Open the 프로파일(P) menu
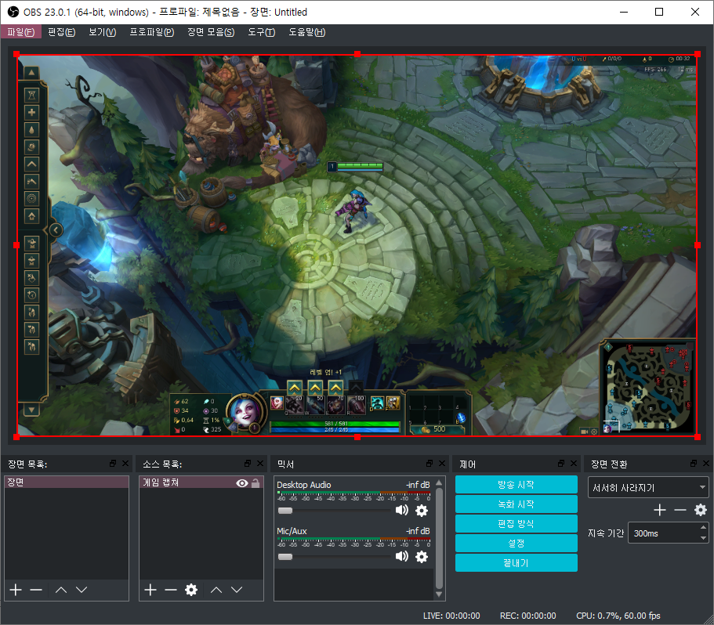This screenshot has width=714, height=625. point(151,32)
